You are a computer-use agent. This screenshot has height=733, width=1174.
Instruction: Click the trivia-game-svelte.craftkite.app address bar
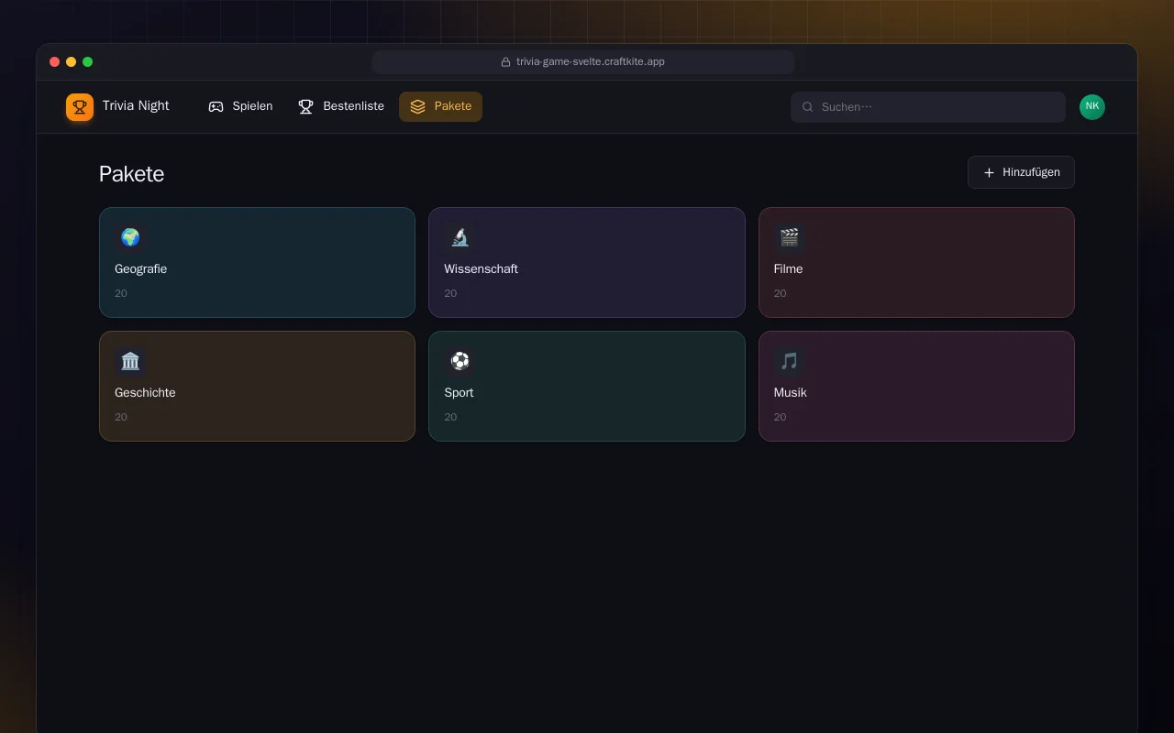pyautogui.click(x=583, y=62)
